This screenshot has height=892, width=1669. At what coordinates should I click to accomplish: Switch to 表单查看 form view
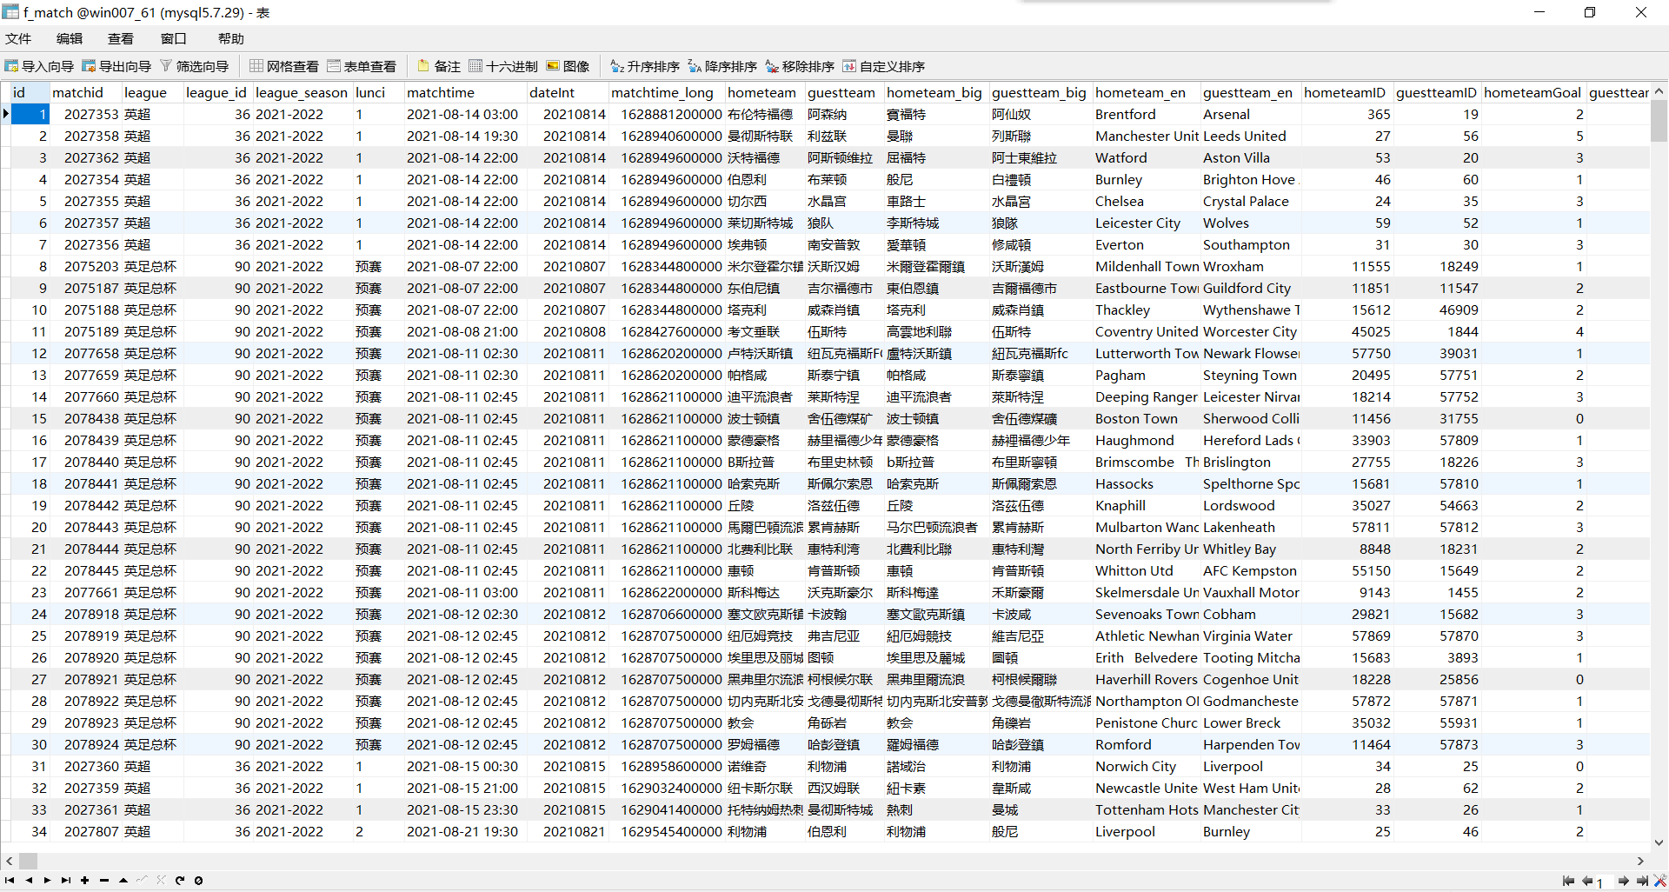(x=362, y=66)
